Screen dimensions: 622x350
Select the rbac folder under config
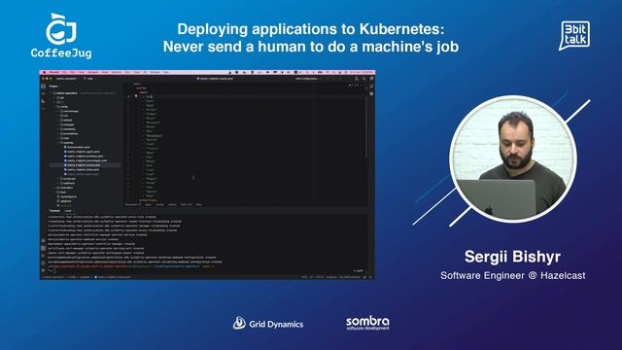pos(64,138)
